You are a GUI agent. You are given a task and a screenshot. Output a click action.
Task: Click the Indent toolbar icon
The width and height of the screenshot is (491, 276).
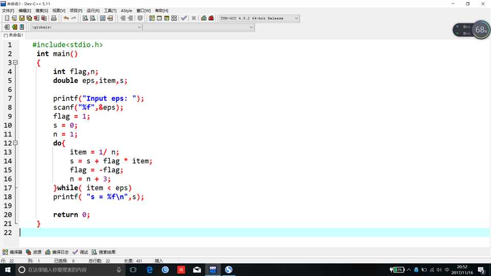pos(123,18)
